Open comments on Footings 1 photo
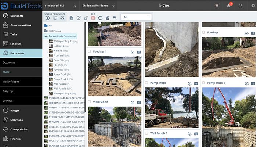The height and width of the screenshot is (147, 257). click(139, 52)
